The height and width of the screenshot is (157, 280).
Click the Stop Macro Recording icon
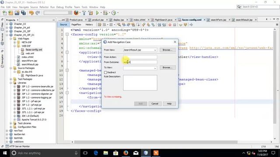tap(175, 25)
